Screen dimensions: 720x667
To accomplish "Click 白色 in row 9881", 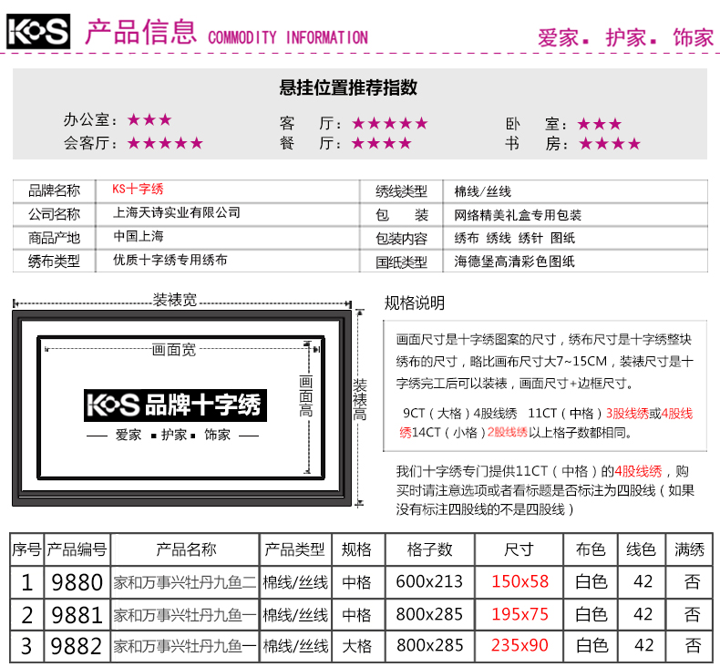I will (x=591, y=614).
